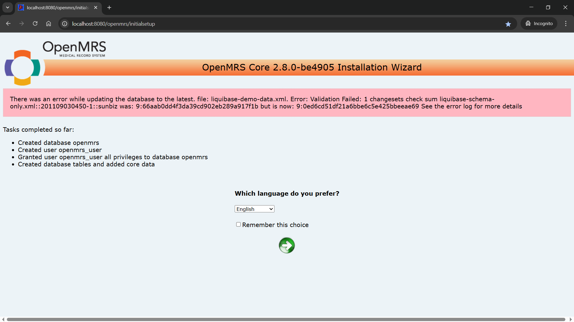
Task: Click 'Created database openmrs' list item
Action: tap(58, 143)
